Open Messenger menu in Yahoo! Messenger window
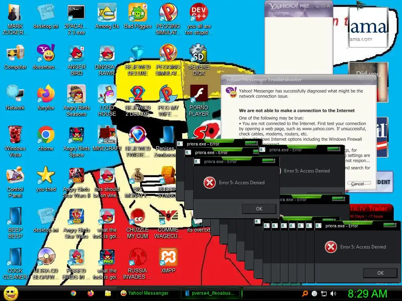The image size is (402, 301). pos(278,13)
